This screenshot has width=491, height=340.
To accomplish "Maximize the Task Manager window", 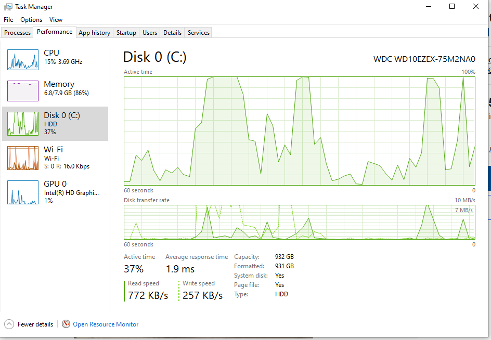I will [x=452, y=6].
